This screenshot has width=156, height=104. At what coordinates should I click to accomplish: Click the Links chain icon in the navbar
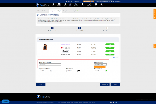click(70, 5)
